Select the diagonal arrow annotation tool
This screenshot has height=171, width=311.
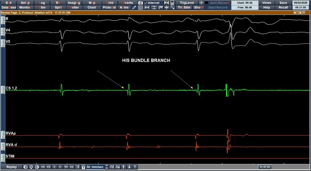(x=172, y=8)
